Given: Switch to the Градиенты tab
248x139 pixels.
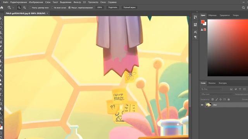Looking at the screenshot, I should click(225, 15).
